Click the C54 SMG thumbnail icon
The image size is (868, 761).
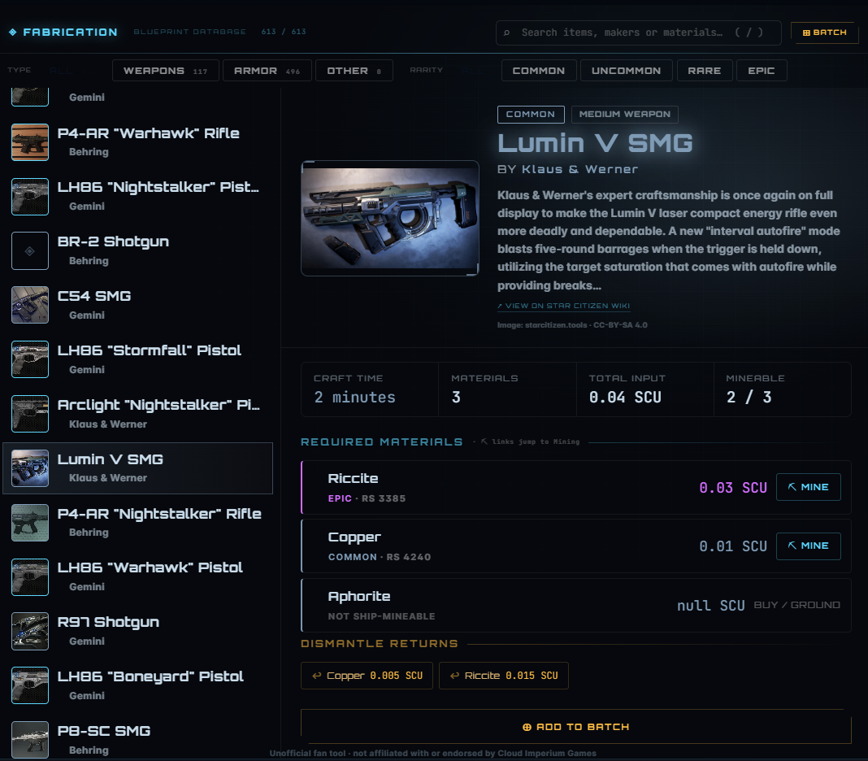coord(30,305)
